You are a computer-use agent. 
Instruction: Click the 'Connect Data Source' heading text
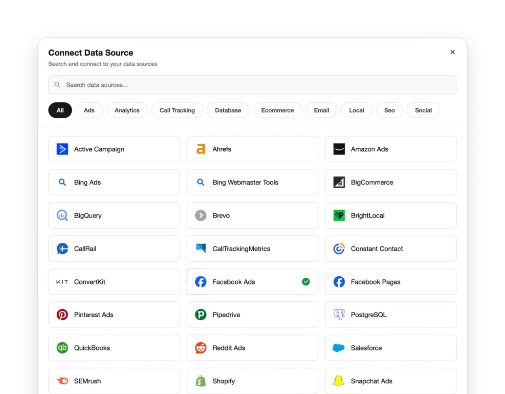point(91,53)
